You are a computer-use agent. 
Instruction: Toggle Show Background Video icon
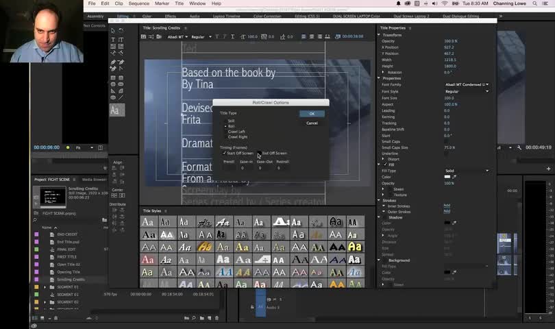coord(338,36)
